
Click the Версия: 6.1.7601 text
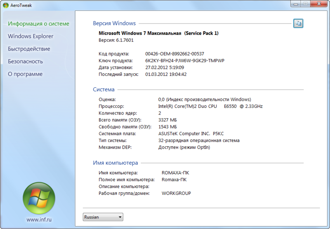[116, 40]
